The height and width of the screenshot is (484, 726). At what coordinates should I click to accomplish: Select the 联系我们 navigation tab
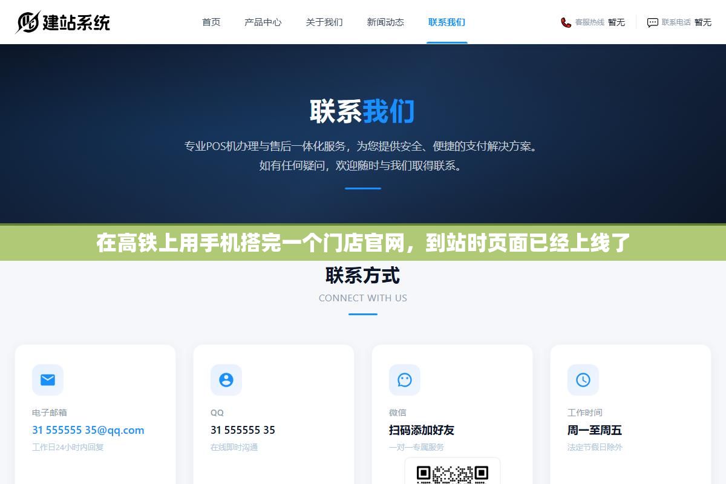click(446, 22)
